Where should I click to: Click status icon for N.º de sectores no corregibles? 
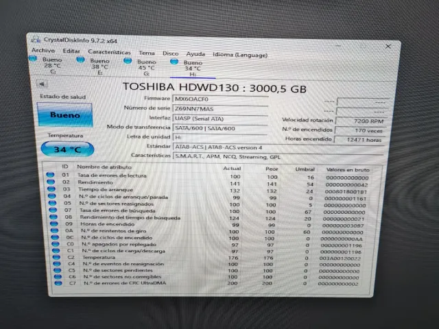pyautogui.click(x=58, y=277)
